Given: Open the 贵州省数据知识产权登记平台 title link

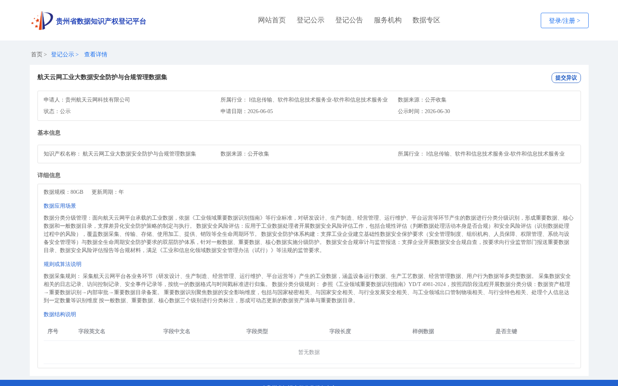Looking at the screenshot, I should [101, 21].
